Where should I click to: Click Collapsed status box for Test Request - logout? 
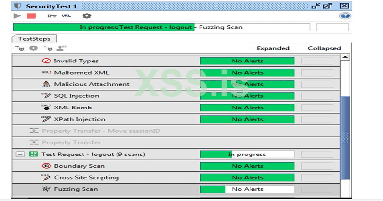pos(317,154)
